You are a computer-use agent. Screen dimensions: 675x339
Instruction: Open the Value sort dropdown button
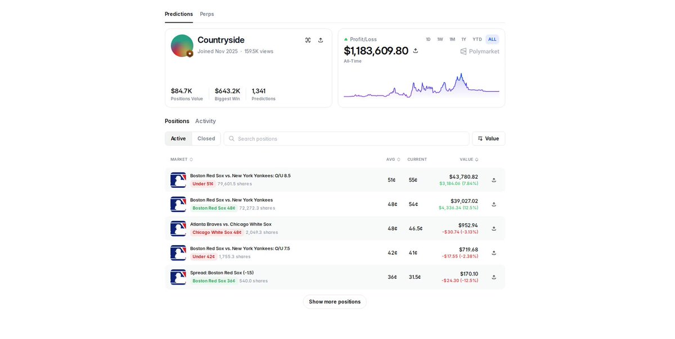pos(488,139)
